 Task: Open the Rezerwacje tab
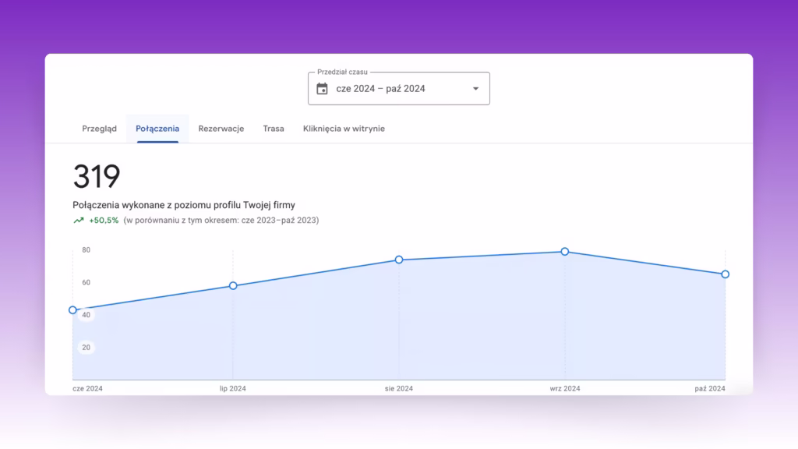pyautogui.click(x=221, y=129)
